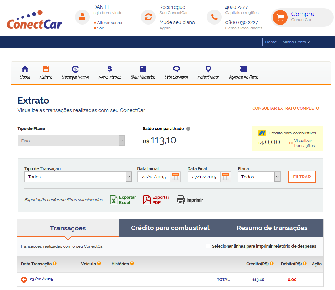
Task: Click the DANIEL user name text
Action: (102, 7)
